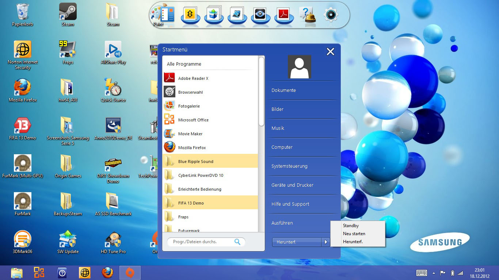Choose Neu starten in the power menu
499x280 pixels.
tap(354, 234)
